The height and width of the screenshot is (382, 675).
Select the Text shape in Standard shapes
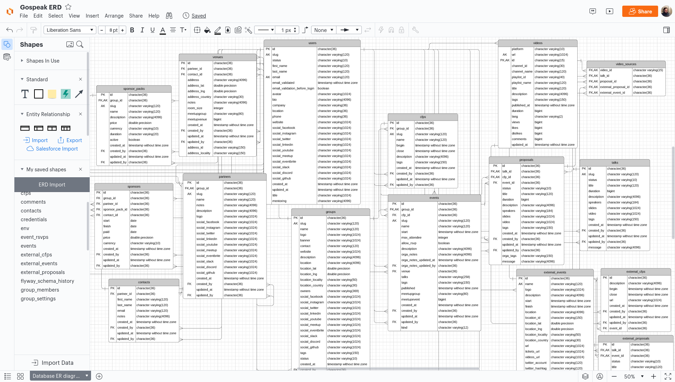[x=25, y=94]
